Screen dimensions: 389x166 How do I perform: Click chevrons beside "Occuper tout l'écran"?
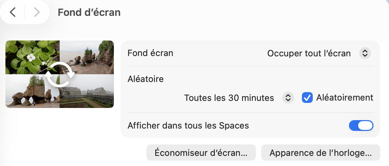365,53
